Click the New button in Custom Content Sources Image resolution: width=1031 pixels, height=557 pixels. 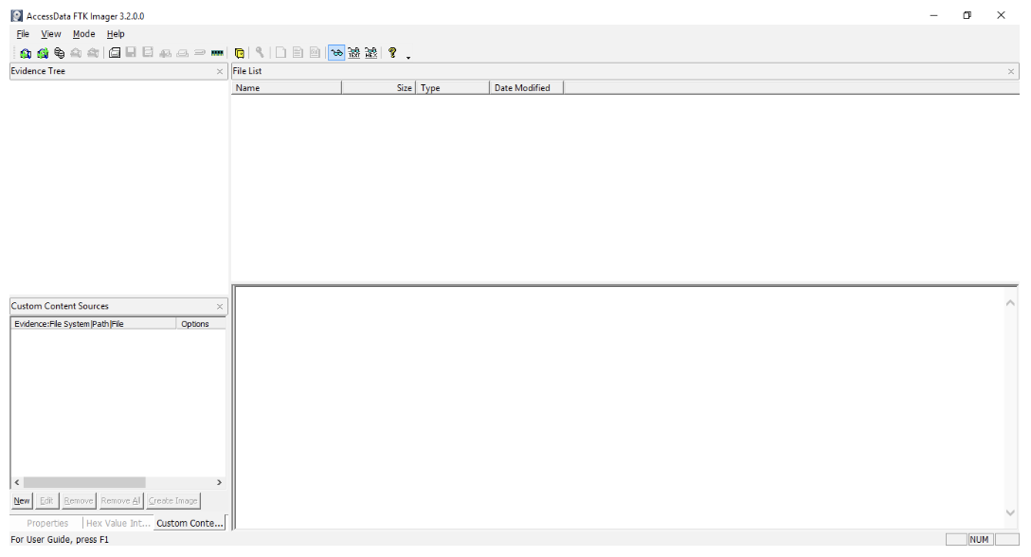22,500
